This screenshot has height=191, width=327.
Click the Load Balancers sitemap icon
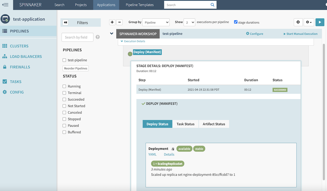coord(4,57)
